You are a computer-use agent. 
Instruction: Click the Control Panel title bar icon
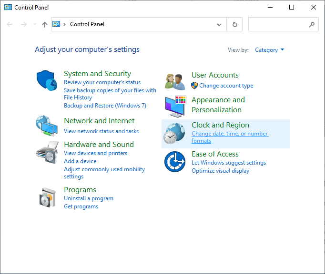click(8, 8)
